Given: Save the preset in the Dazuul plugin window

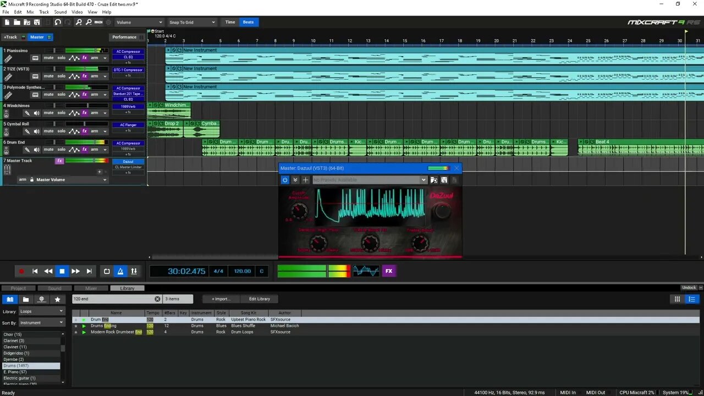Looking at the screenshot, I should 444,180.
